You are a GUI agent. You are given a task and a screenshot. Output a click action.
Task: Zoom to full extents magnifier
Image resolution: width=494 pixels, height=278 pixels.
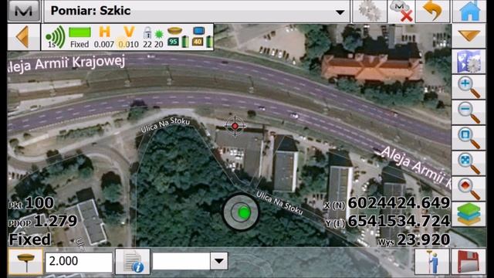469,164
